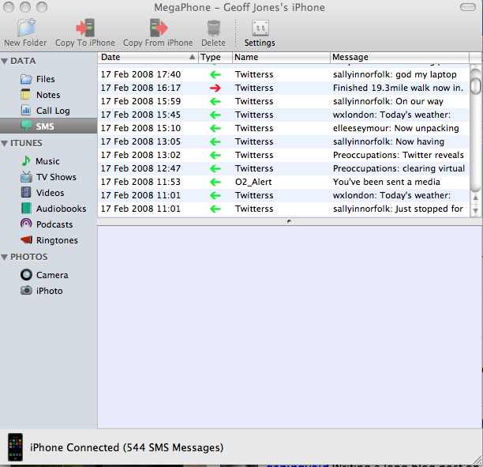483x467 pixels.
Task: Select the SMS speech bubble icon
Action: point(26,126)
